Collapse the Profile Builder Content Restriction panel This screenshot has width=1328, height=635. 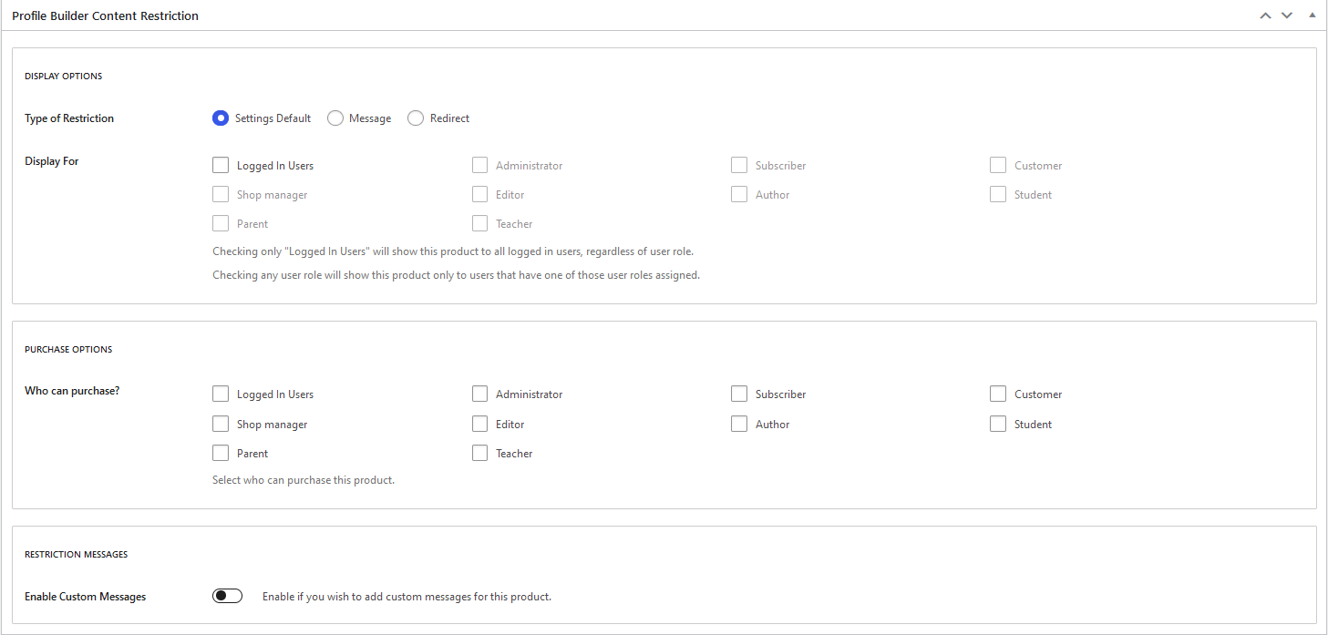pos(1312,15)
